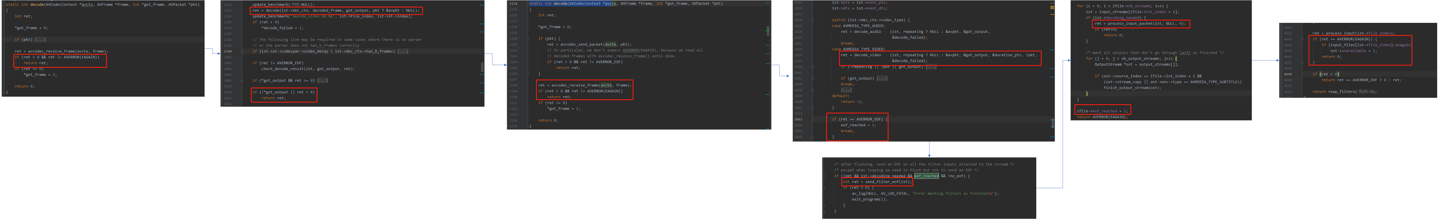
Task: Expand folded 'if (got_output) {...}' on line 2642
Action: click(882, 79)
